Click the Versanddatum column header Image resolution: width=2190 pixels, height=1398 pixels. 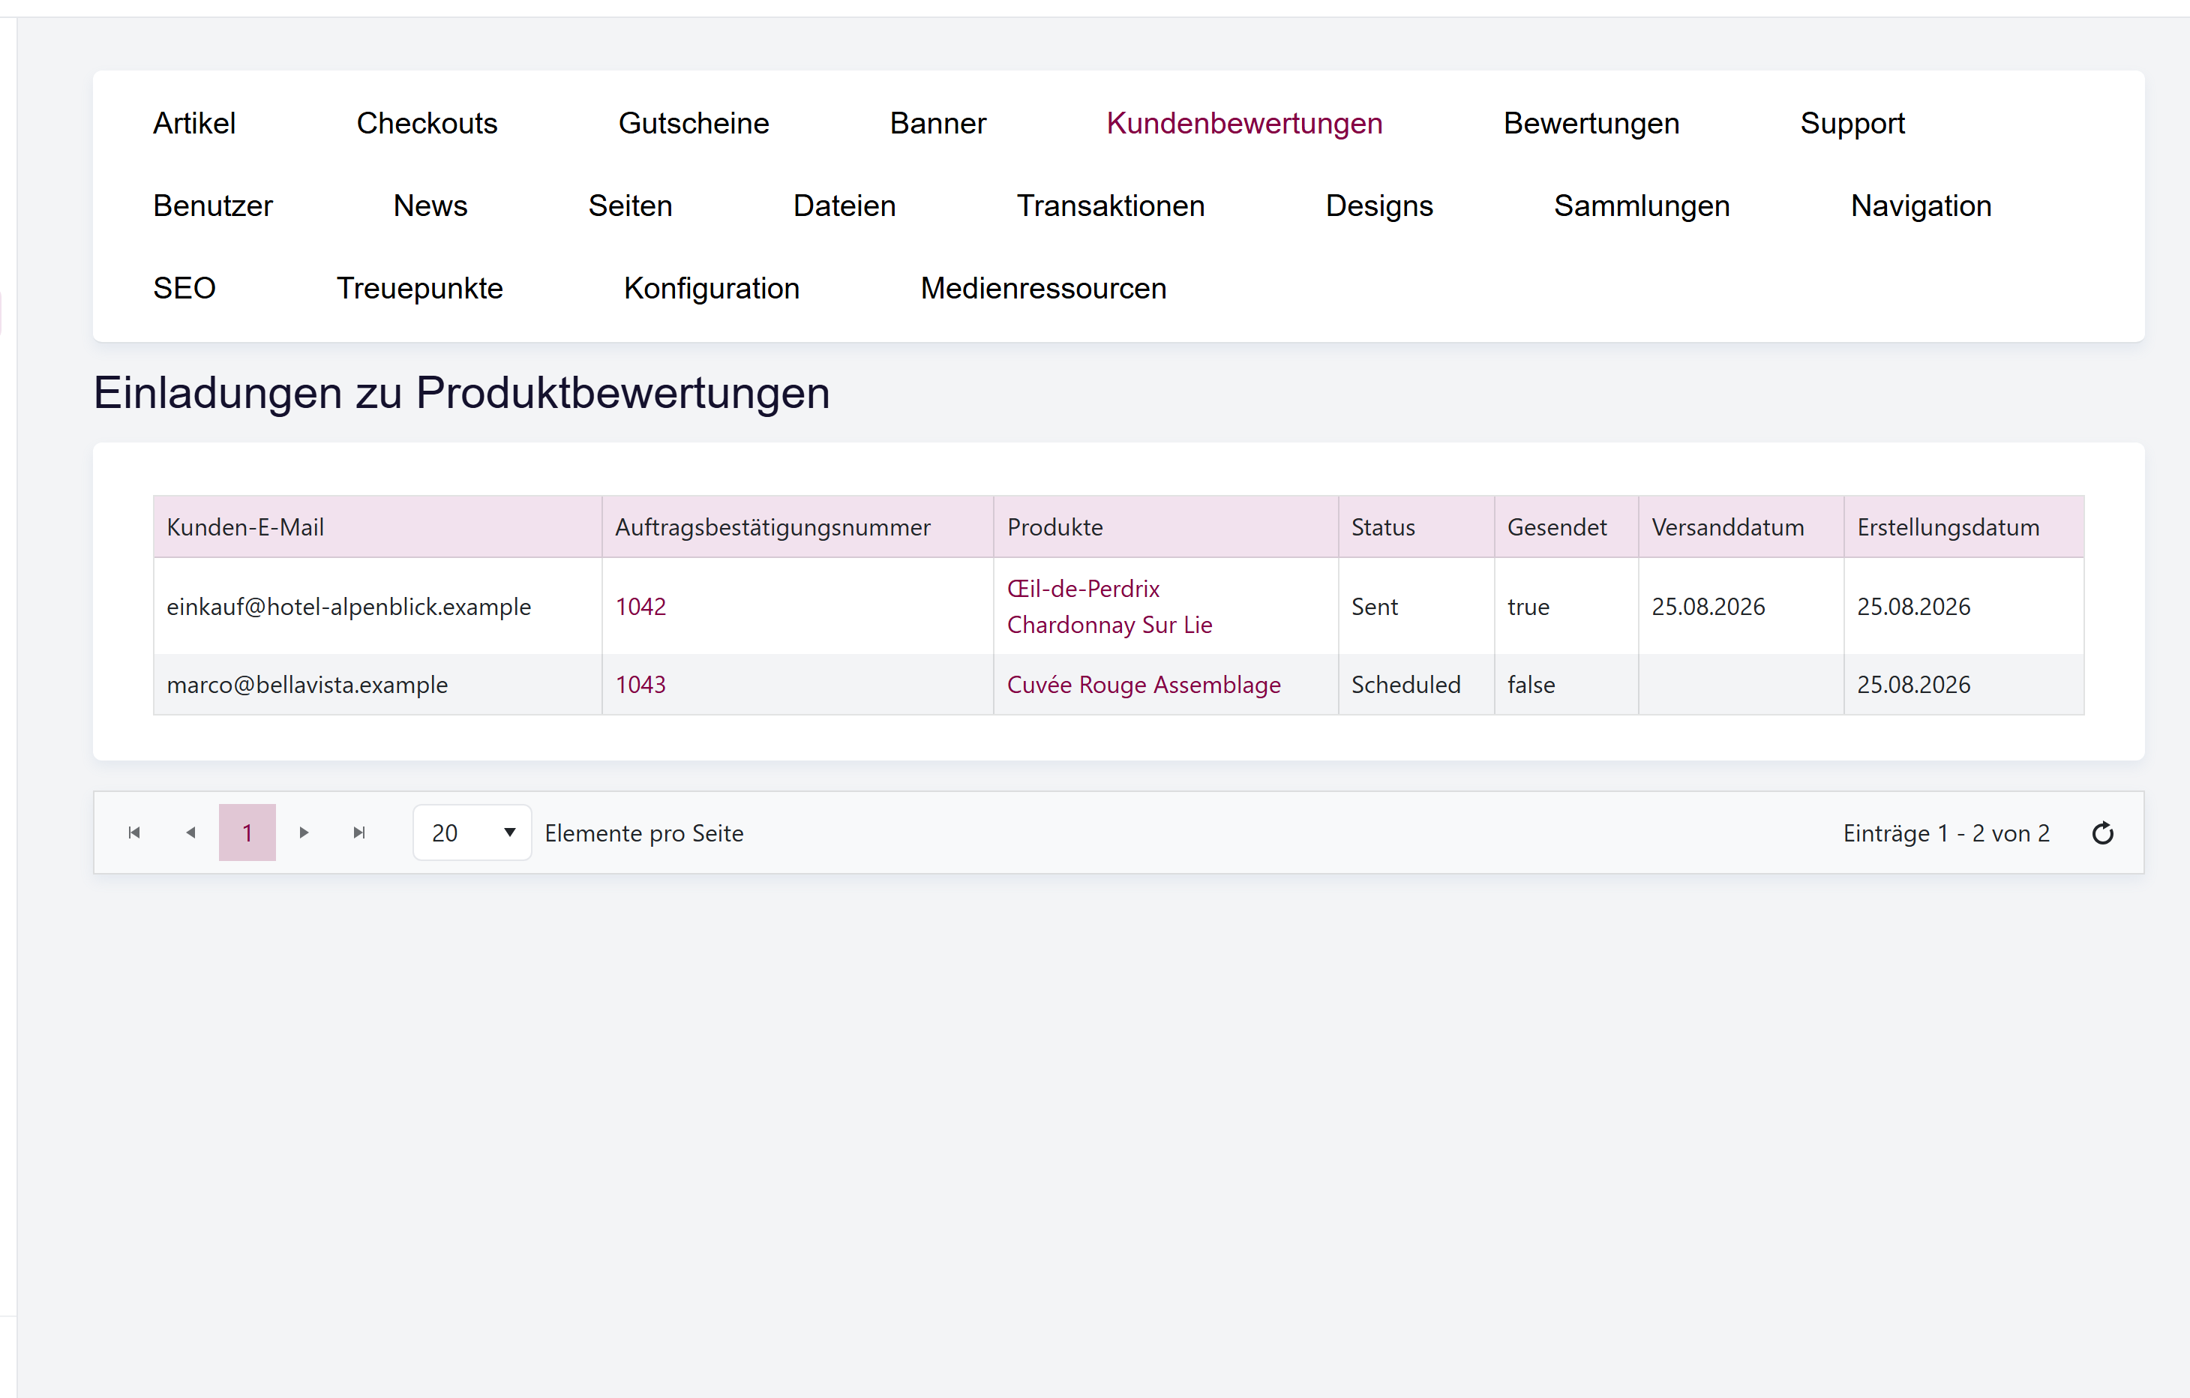click(x=1741, y=526)
